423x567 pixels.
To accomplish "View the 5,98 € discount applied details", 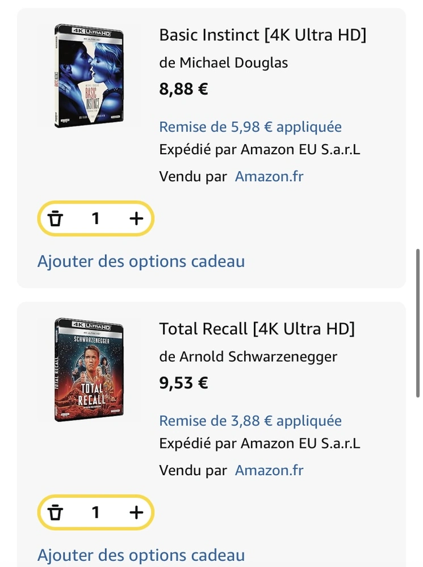I will tap(250, 127).
